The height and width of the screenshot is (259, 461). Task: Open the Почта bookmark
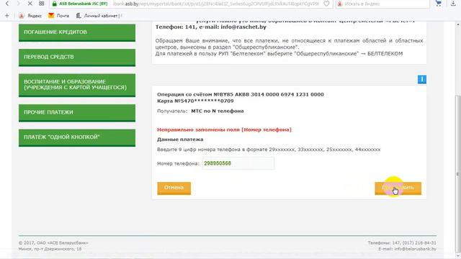pos(59,16)
